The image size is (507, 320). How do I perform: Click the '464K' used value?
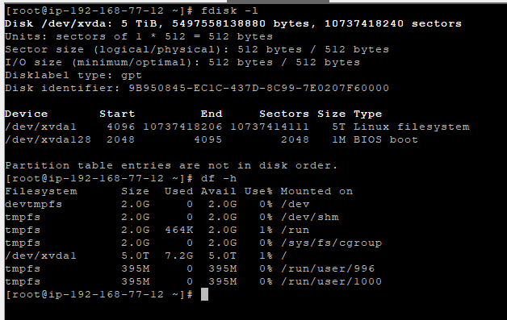point(178,231)
